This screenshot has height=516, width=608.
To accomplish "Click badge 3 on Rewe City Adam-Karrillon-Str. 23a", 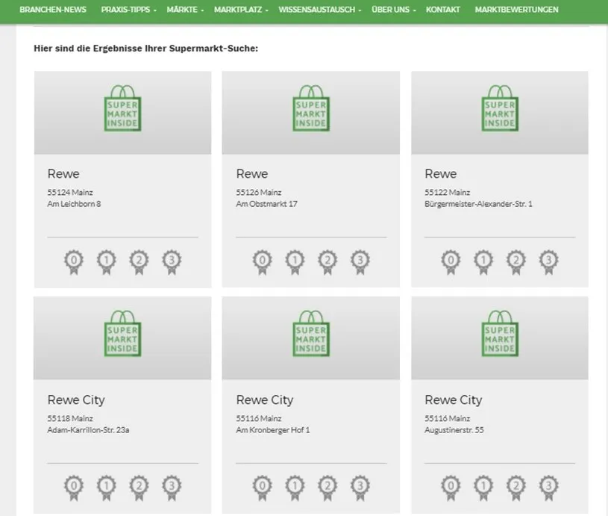I will click(x=172, y=488).
